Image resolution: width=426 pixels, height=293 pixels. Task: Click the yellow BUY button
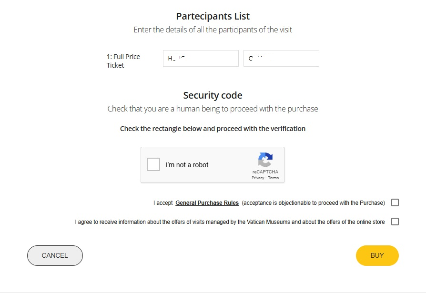pyautogui.click(x=377, y=255)
